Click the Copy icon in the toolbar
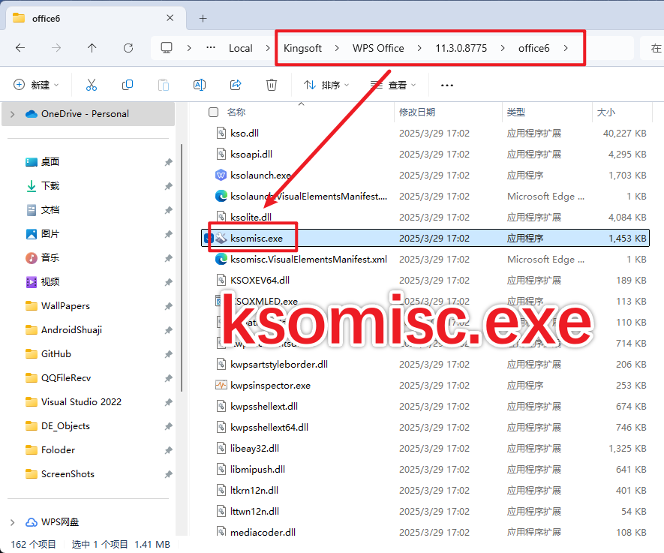This screenshot has width=664, height=553. (128, 85)
